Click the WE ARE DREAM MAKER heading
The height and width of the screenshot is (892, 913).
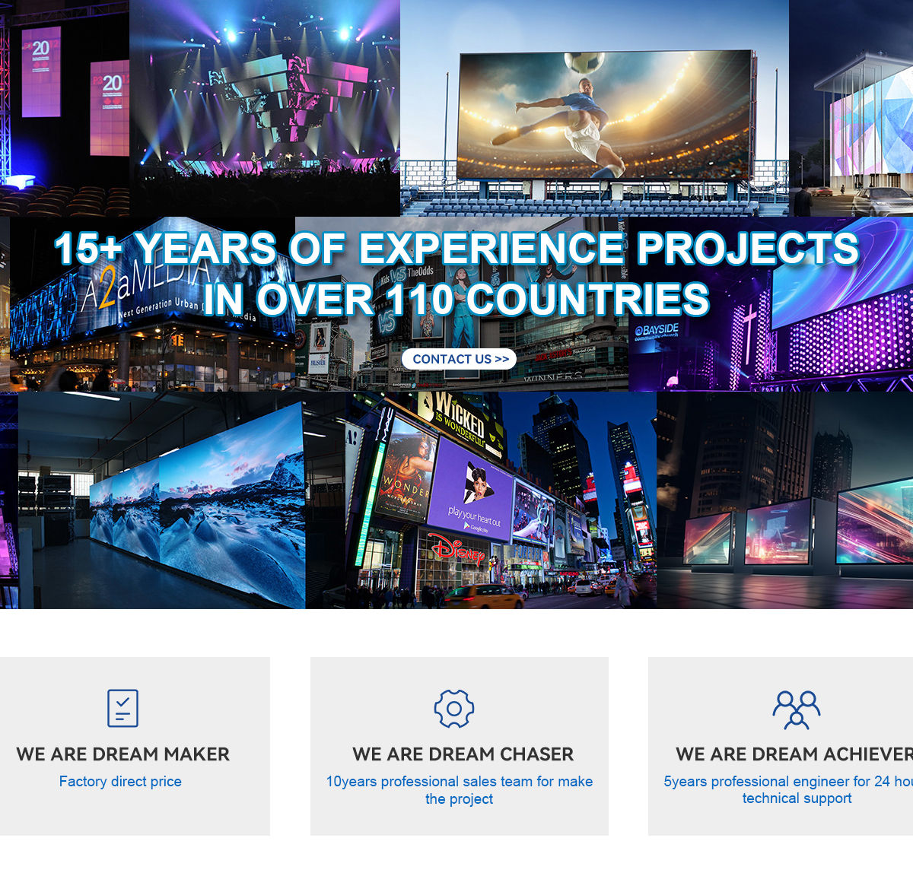click(122, 754)
